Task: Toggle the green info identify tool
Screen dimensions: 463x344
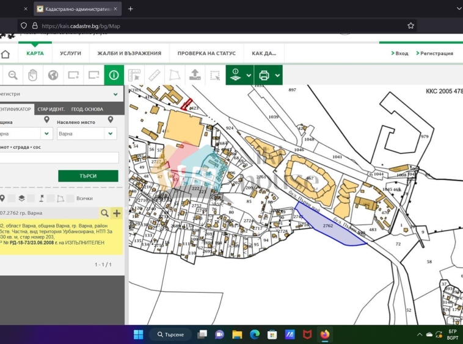Action: click(114, 75)
